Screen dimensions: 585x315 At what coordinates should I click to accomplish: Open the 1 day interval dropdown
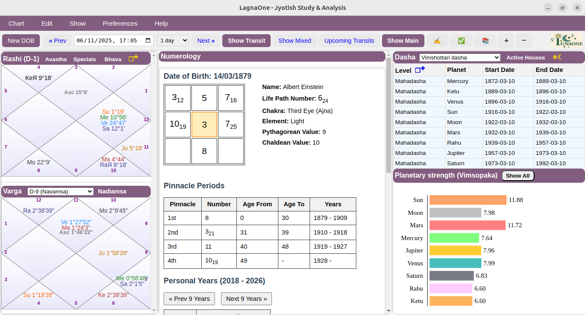coord(173,41)
